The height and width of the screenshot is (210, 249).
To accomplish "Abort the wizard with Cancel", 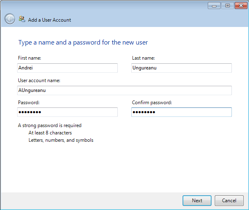I will click(x=229, y=201).
